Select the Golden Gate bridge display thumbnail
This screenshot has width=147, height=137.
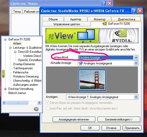coord(92,80)
